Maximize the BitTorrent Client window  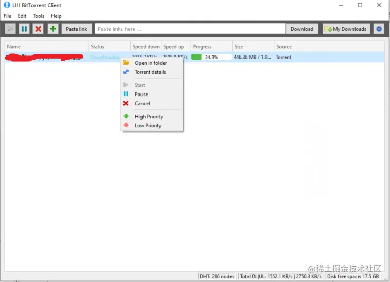click(x=360, y=5)
